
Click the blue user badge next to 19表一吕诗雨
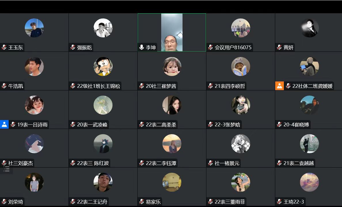(x=4, y=125)
